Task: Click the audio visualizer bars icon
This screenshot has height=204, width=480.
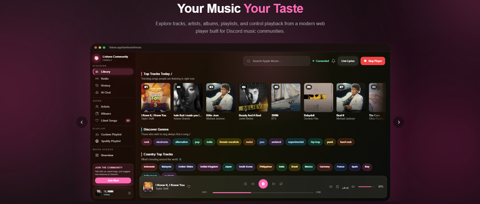Action: coord(345,187)
